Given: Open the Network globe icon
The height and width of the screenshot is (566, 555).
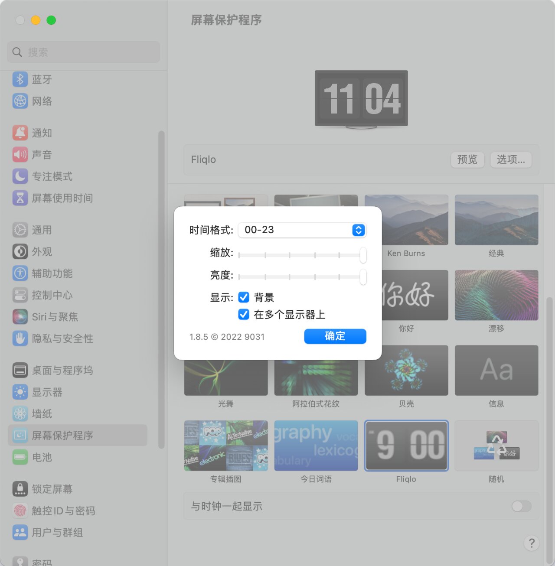Looking at the screenshot, I should click(x=20, y=101).
